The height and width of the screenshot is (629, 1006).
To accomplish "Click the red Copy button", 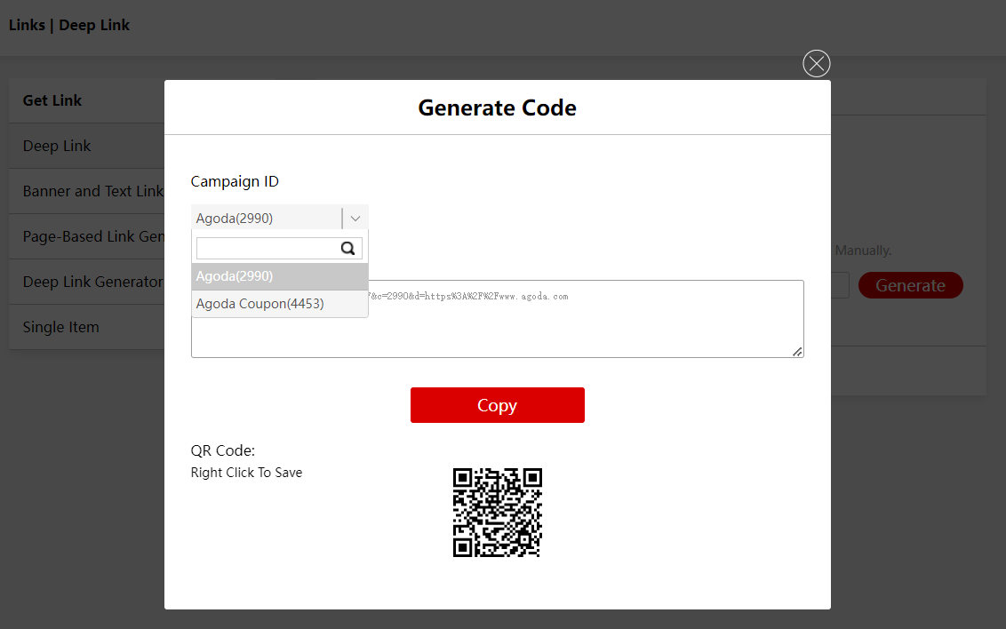I will (x=498, y=405).
